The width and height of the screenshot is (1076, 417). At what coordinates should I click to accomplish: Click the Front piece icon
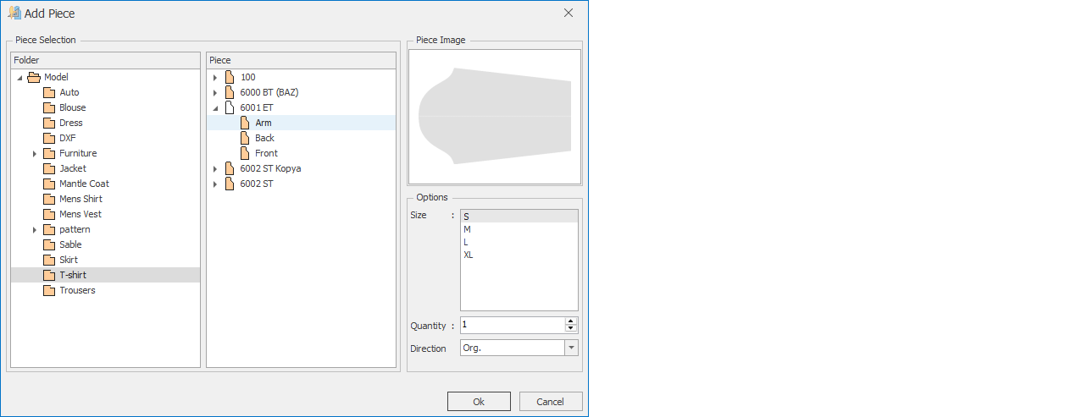coord(245,154)
